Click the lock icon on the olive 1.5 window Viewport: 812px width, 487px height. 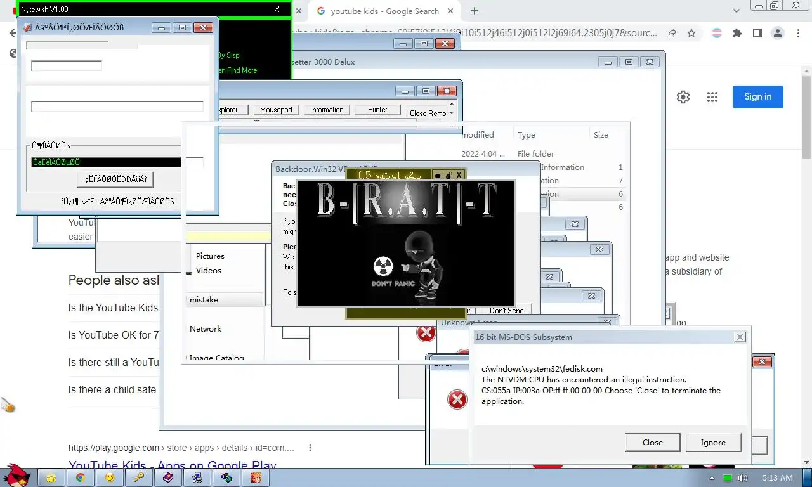coord(448,175)
